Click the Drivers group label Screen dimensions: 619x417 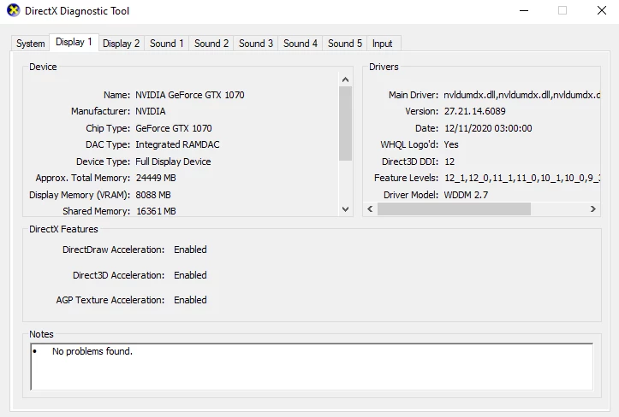(384, 67)
